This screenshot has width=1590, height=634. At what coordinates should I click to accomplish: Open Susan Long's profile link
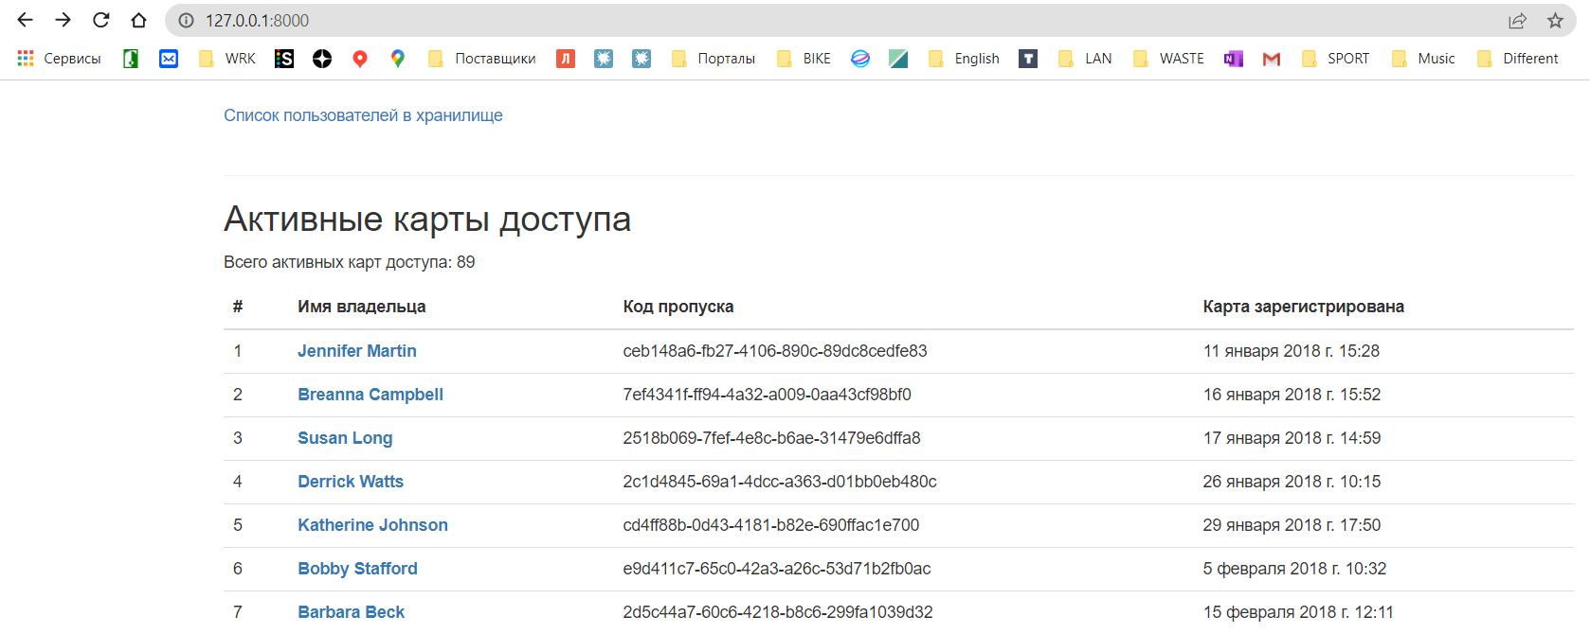(x=345, y=438)
